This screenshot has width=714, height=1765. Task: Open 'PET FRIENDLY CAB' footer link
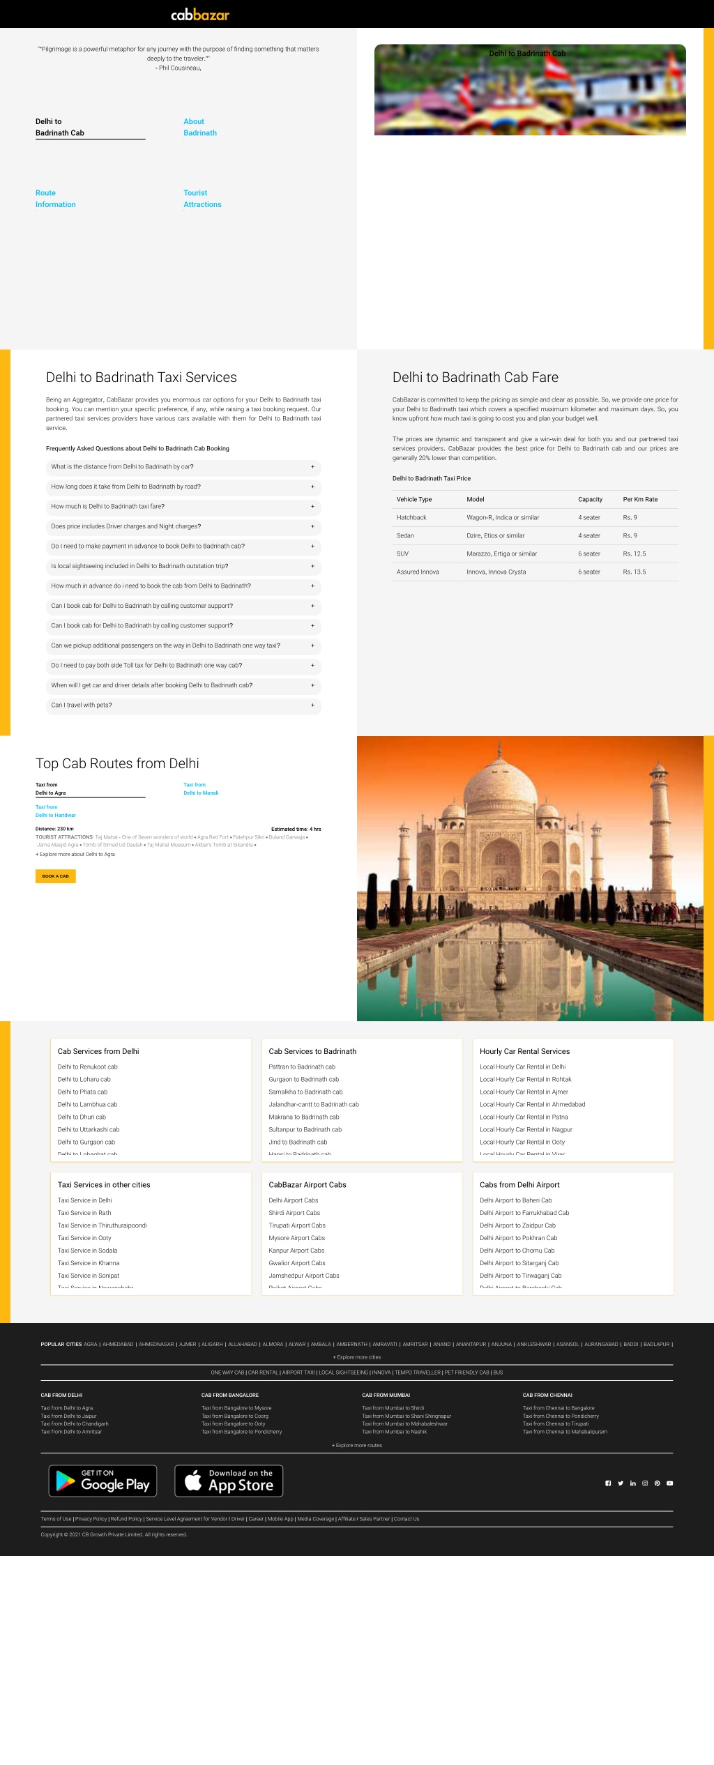[466, 1373]
